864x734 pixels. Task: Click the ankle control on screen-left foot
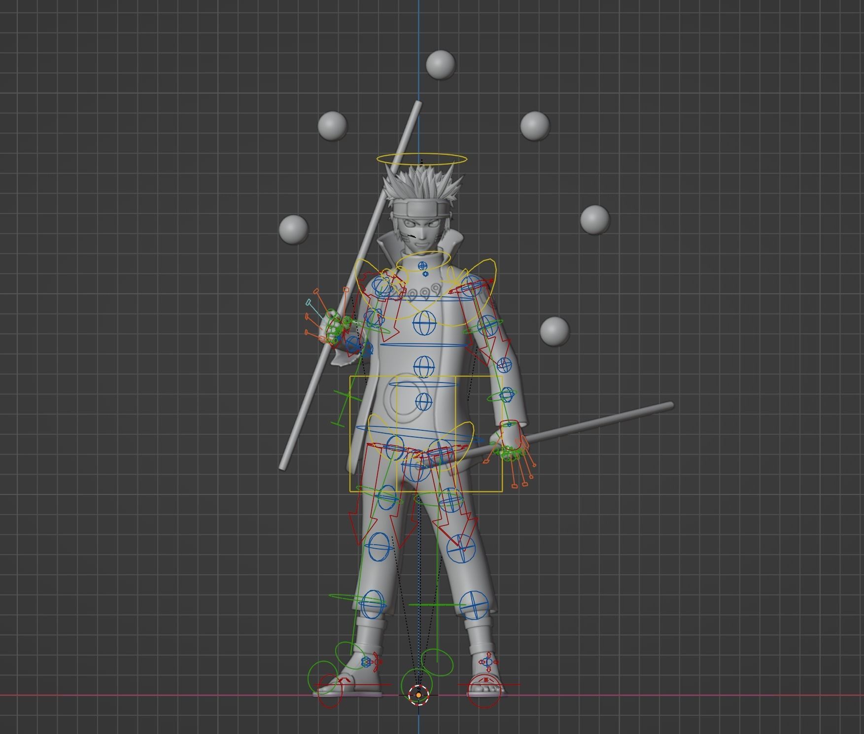pyautogui.click(x=371, y=662)
